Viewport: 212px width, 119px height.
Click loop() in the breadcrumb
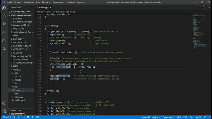[72, 12]
